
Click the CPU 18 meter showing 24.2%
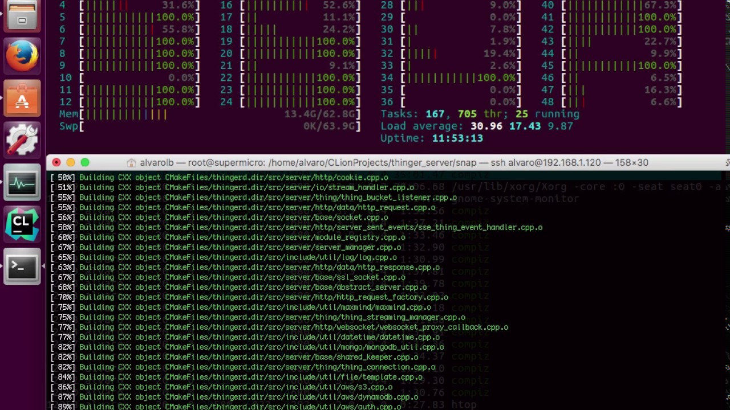click(290, 30)
